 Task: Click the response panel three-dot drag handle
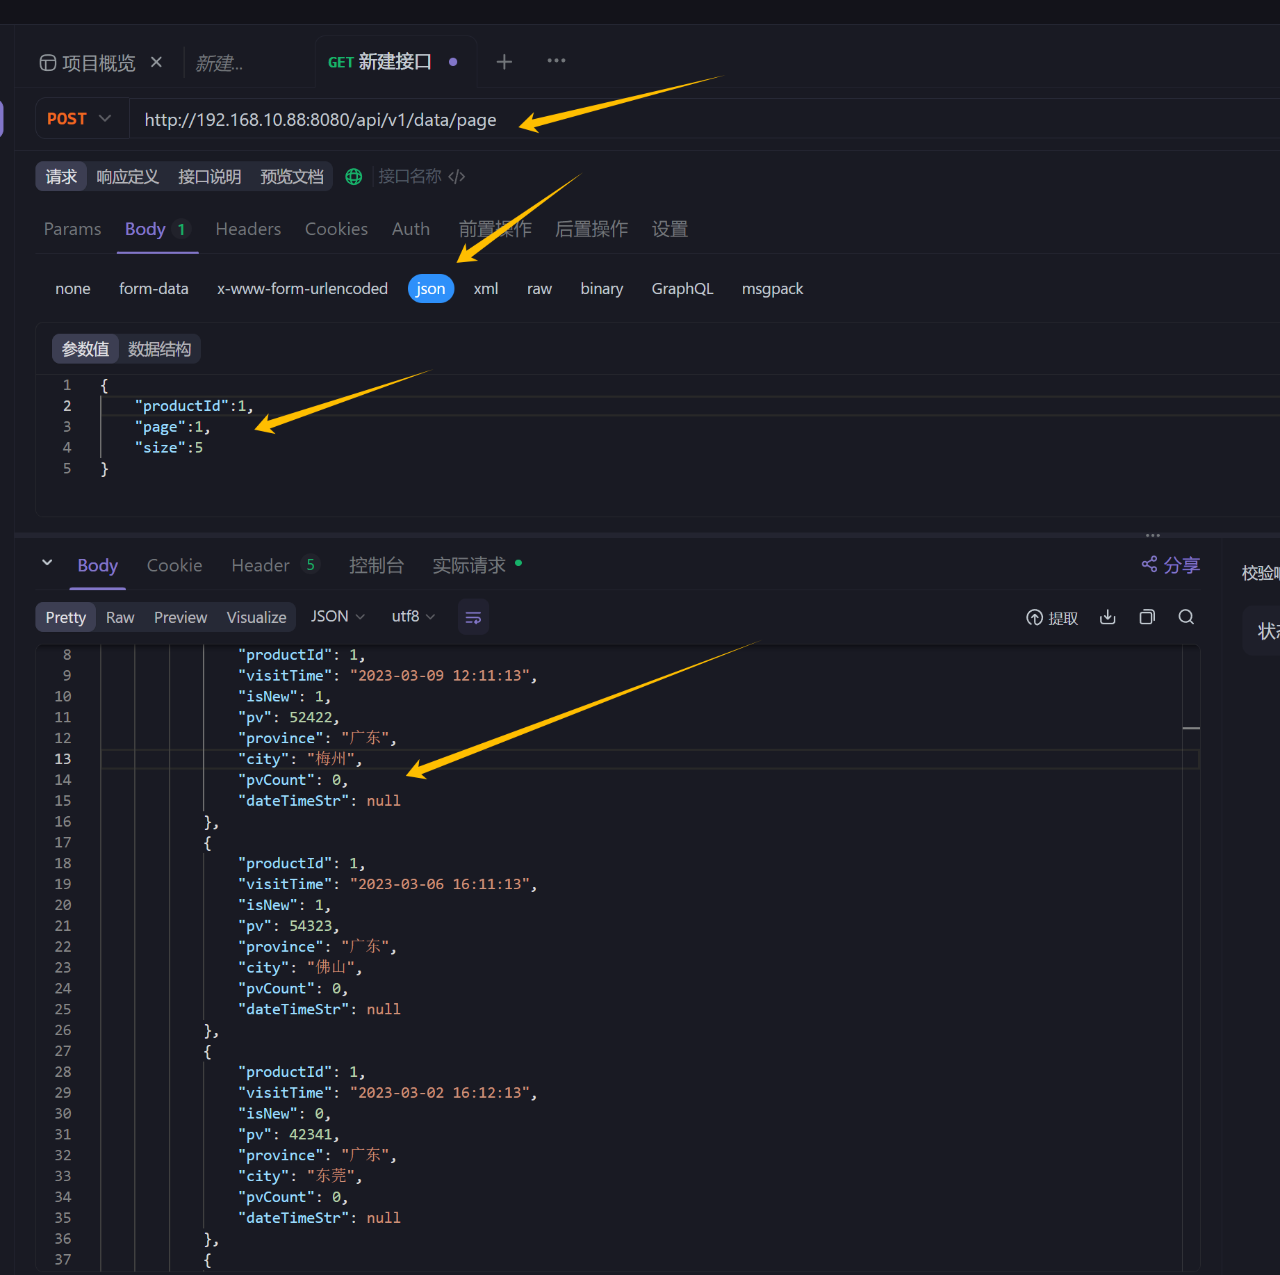click(x=1153, y=535)
